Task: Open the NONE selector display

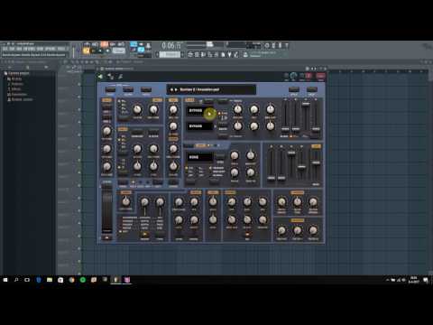Action: (x=200, y=157)
